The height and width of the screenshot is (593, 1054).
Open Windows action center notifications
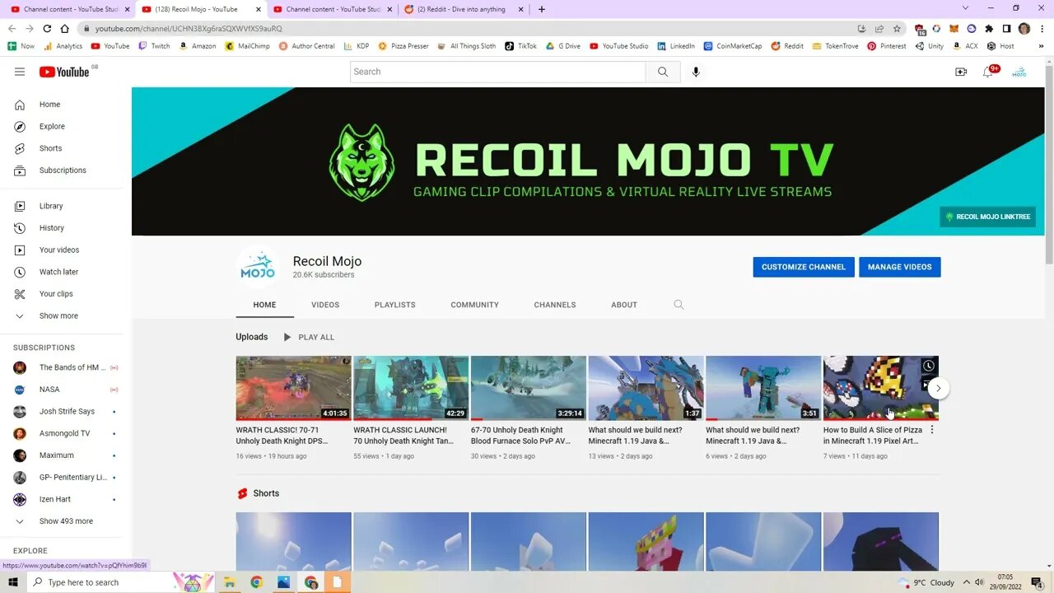click(x=1037, y=582)
